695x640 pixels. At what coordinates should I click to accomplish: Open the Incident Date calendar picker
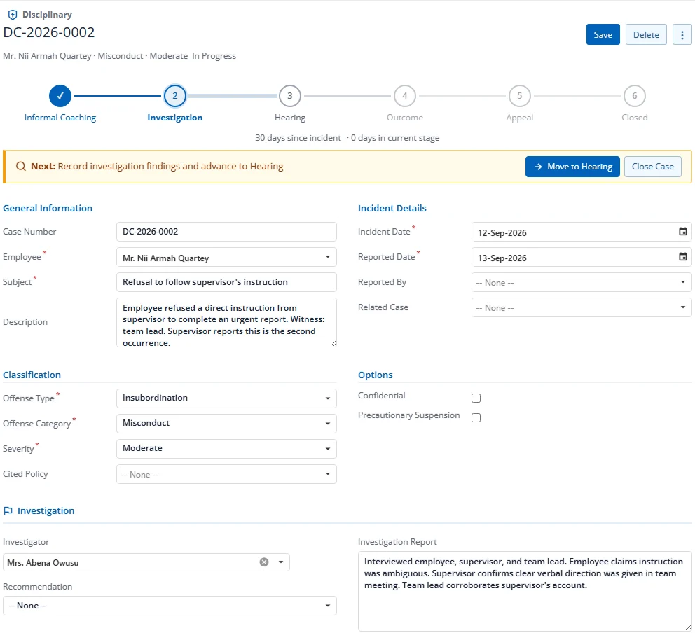[683, 232]
